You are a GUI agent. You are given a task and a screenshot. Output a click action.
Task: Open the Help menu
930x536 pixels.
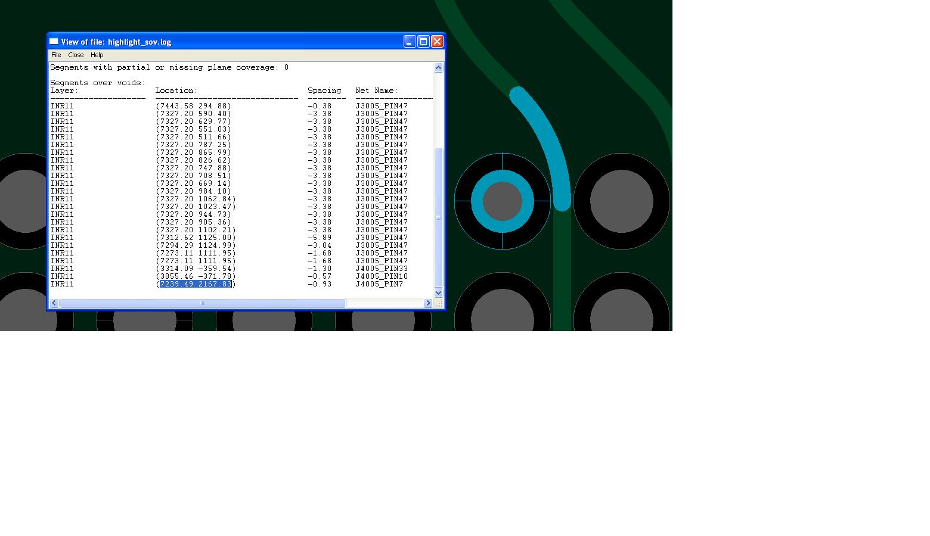click(x=97, y=55)
